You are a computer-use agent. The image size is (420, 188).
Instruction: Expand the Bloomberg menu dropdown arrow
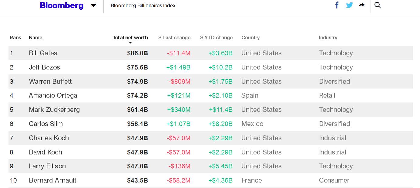(93, 5)
